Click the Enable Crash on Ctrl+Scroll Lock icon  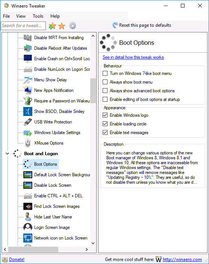[x=27, y=59]
